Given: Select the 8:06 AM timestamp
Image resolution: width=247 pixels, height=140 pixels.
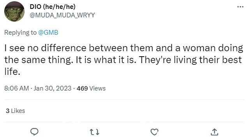Looking at the screenshot, I should click(x=16, y=88).
